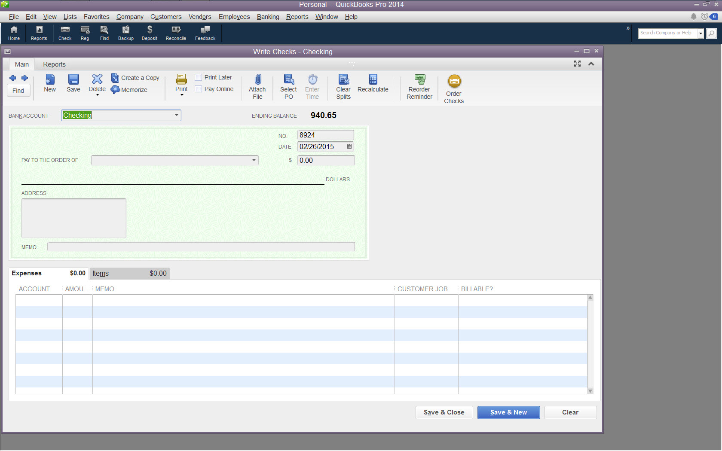
Task: Create a New check
Action: 50,83
